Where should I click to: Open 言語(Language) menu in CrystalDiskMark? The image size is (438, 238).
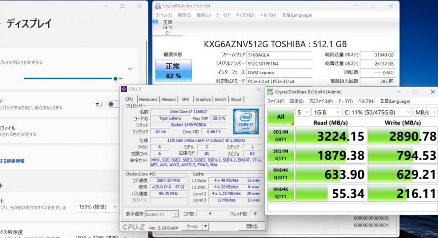395,101
